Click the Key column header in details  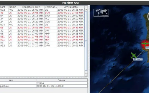(18, 80)
